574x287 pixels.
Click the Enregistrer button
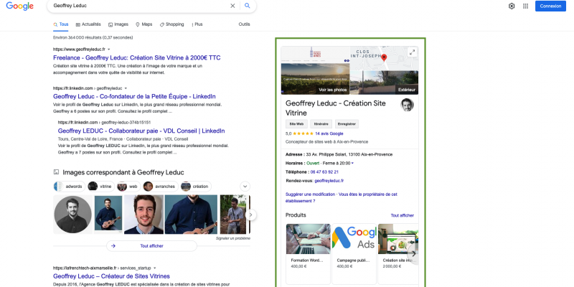(x=347, y=124)
